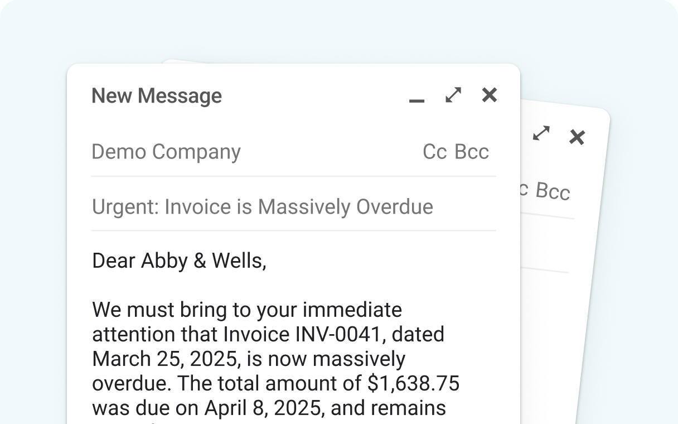
Task: Click the Demo Company recipient field
Action: coord(166,152)
